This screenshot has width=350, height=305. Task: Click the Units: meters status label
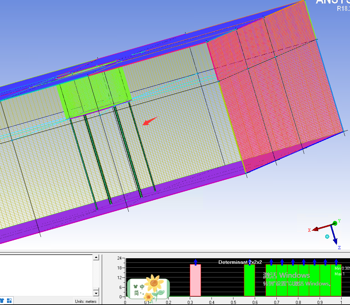86,301
